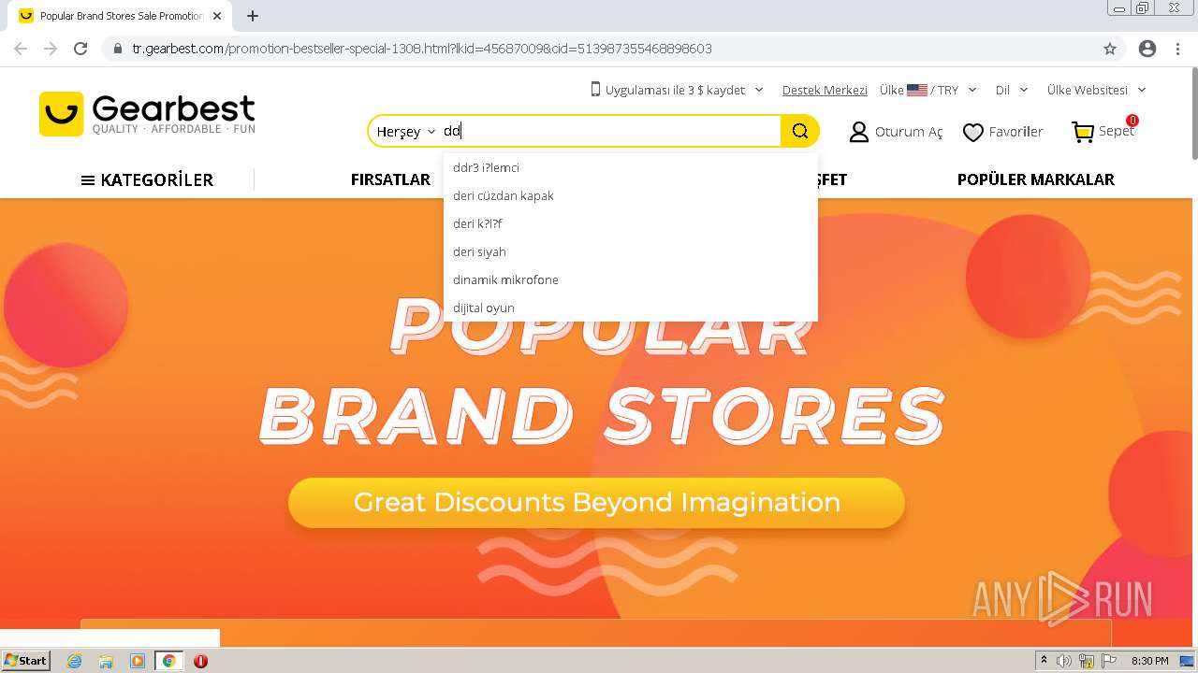Viewport: 1198px width, 673px height.
Task: Open the Destek Merkezi link
Action: pyautogui.click(x=825, y=90)
